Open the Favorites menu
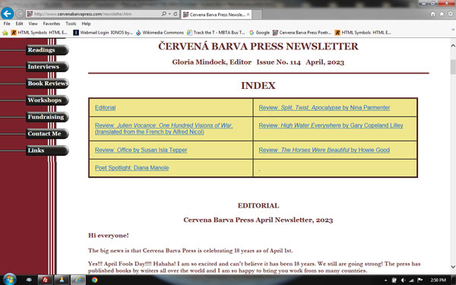This screenshot has height=285, width=456. [x=52, y=24]
